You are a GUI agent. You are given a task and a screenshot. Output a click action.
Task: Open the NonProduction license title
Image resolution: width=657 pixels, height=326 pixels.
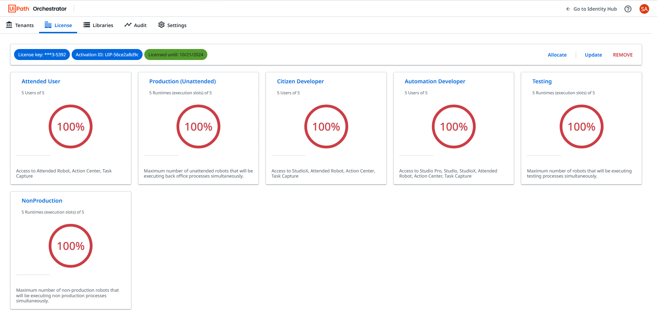tap(42, 201)
